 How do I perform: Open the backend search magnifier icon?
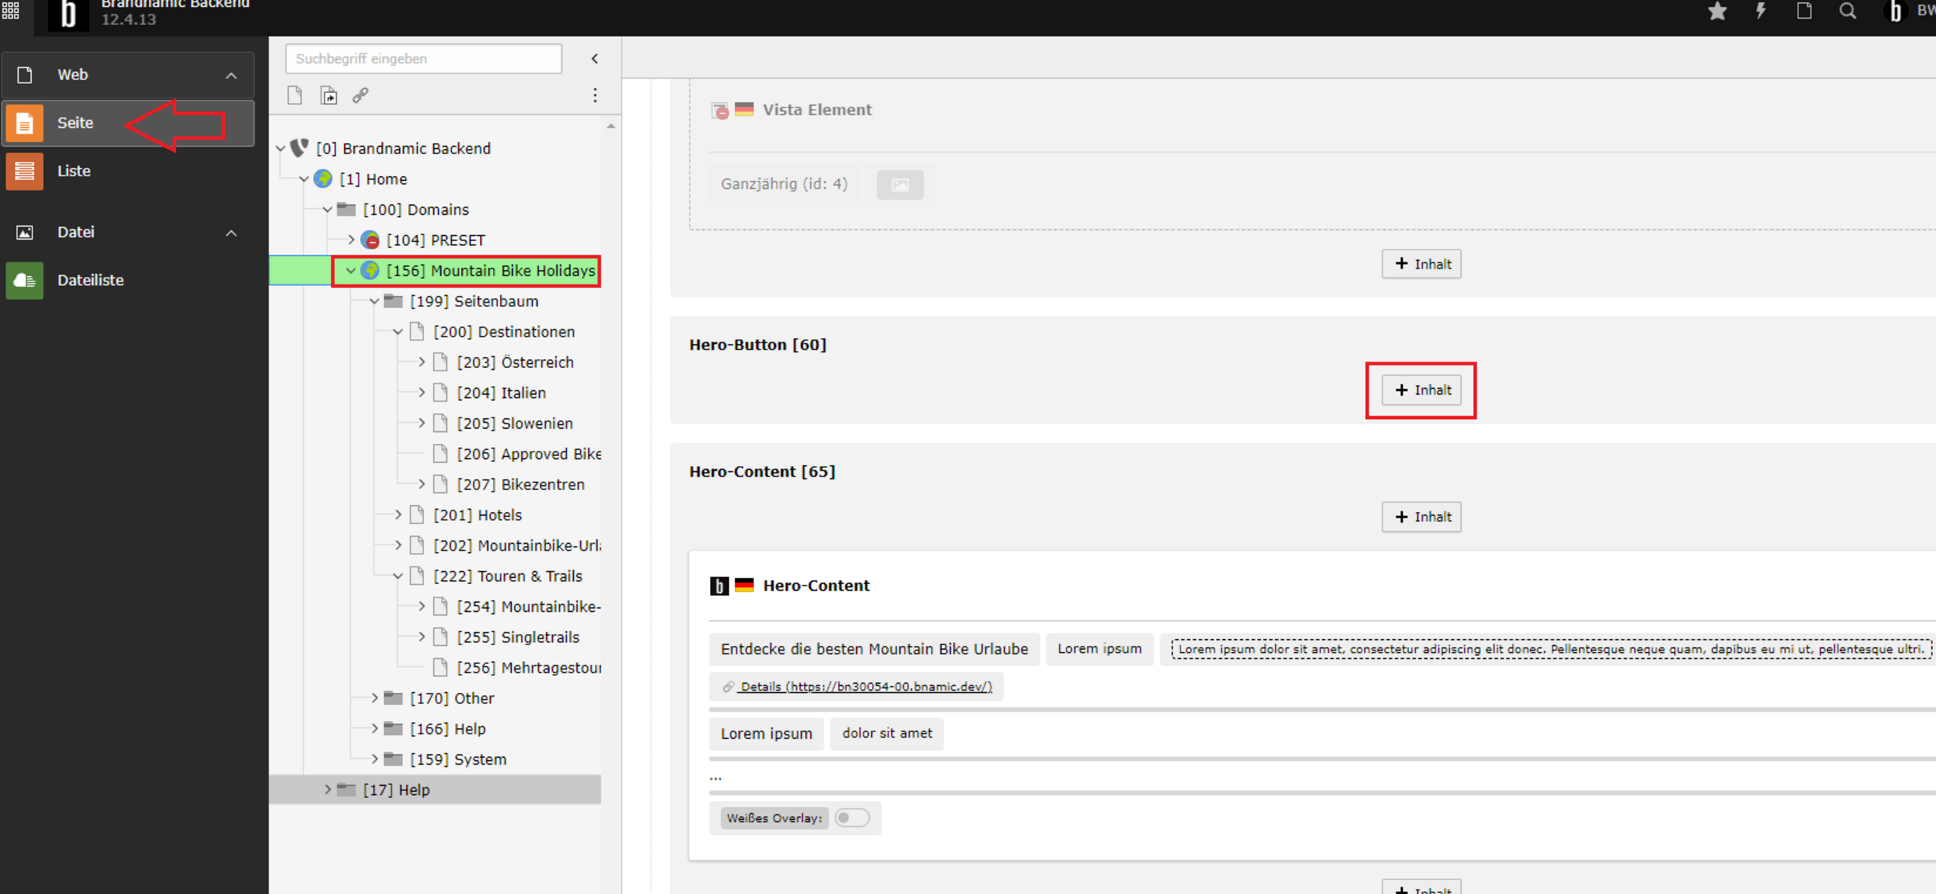pos(1848,11)
